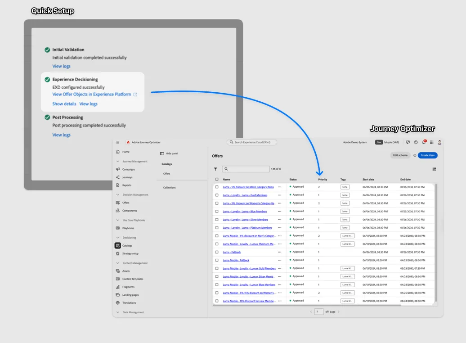Check the Luma - Loyalty - Luma+ Blue Members row
Screen dimensions: 466x343
pos(217,212)
